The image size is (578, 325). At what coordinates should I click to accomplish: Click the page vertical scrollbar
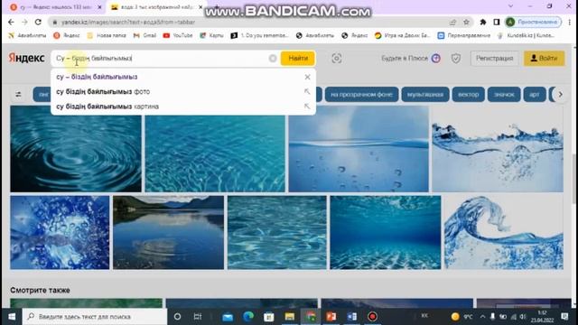click(x=574, y=179)
